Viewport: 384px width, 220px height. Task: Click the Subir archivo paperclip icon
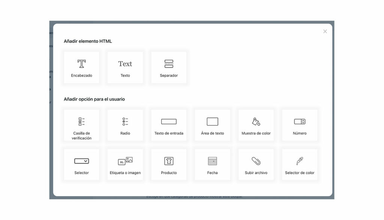point(256,161)
